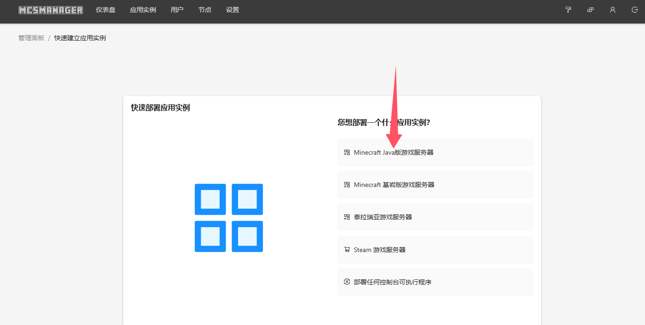Click the large blue four-square illustration
The height and width of the screenshot is (325, 645).
pos(229,218)
